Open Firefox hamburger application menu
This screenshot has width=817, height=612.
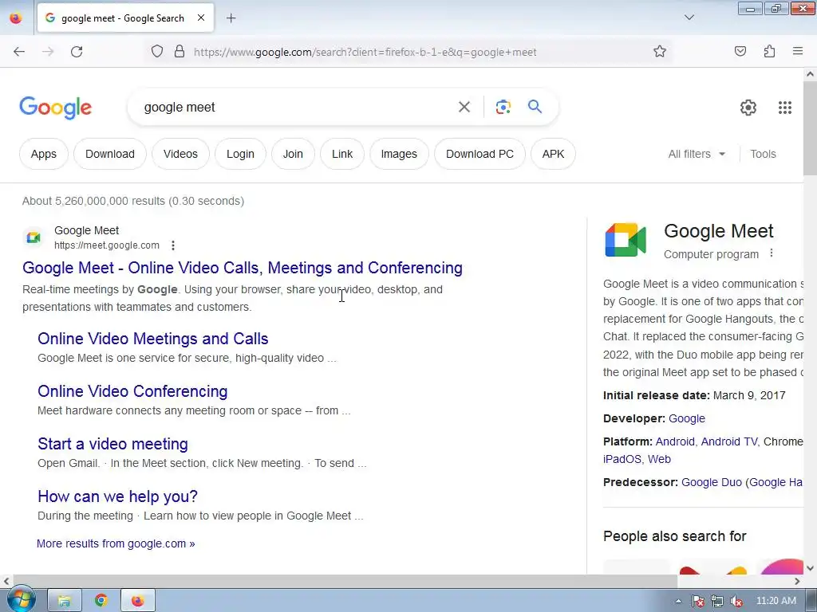tap(798, 52)
